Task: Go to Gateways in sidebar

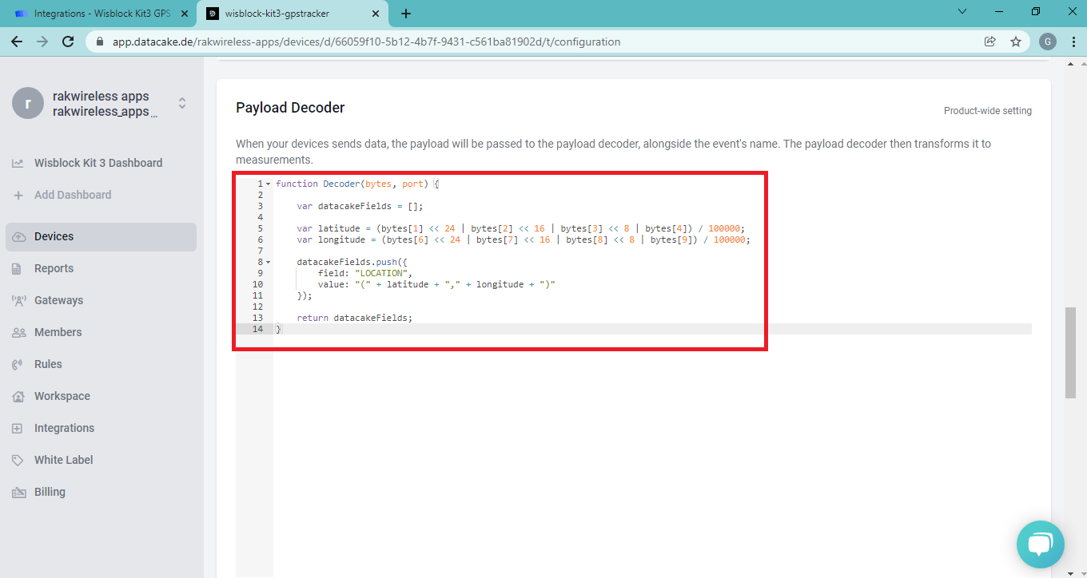Action: pyautogui.click(x=58, y=300)
